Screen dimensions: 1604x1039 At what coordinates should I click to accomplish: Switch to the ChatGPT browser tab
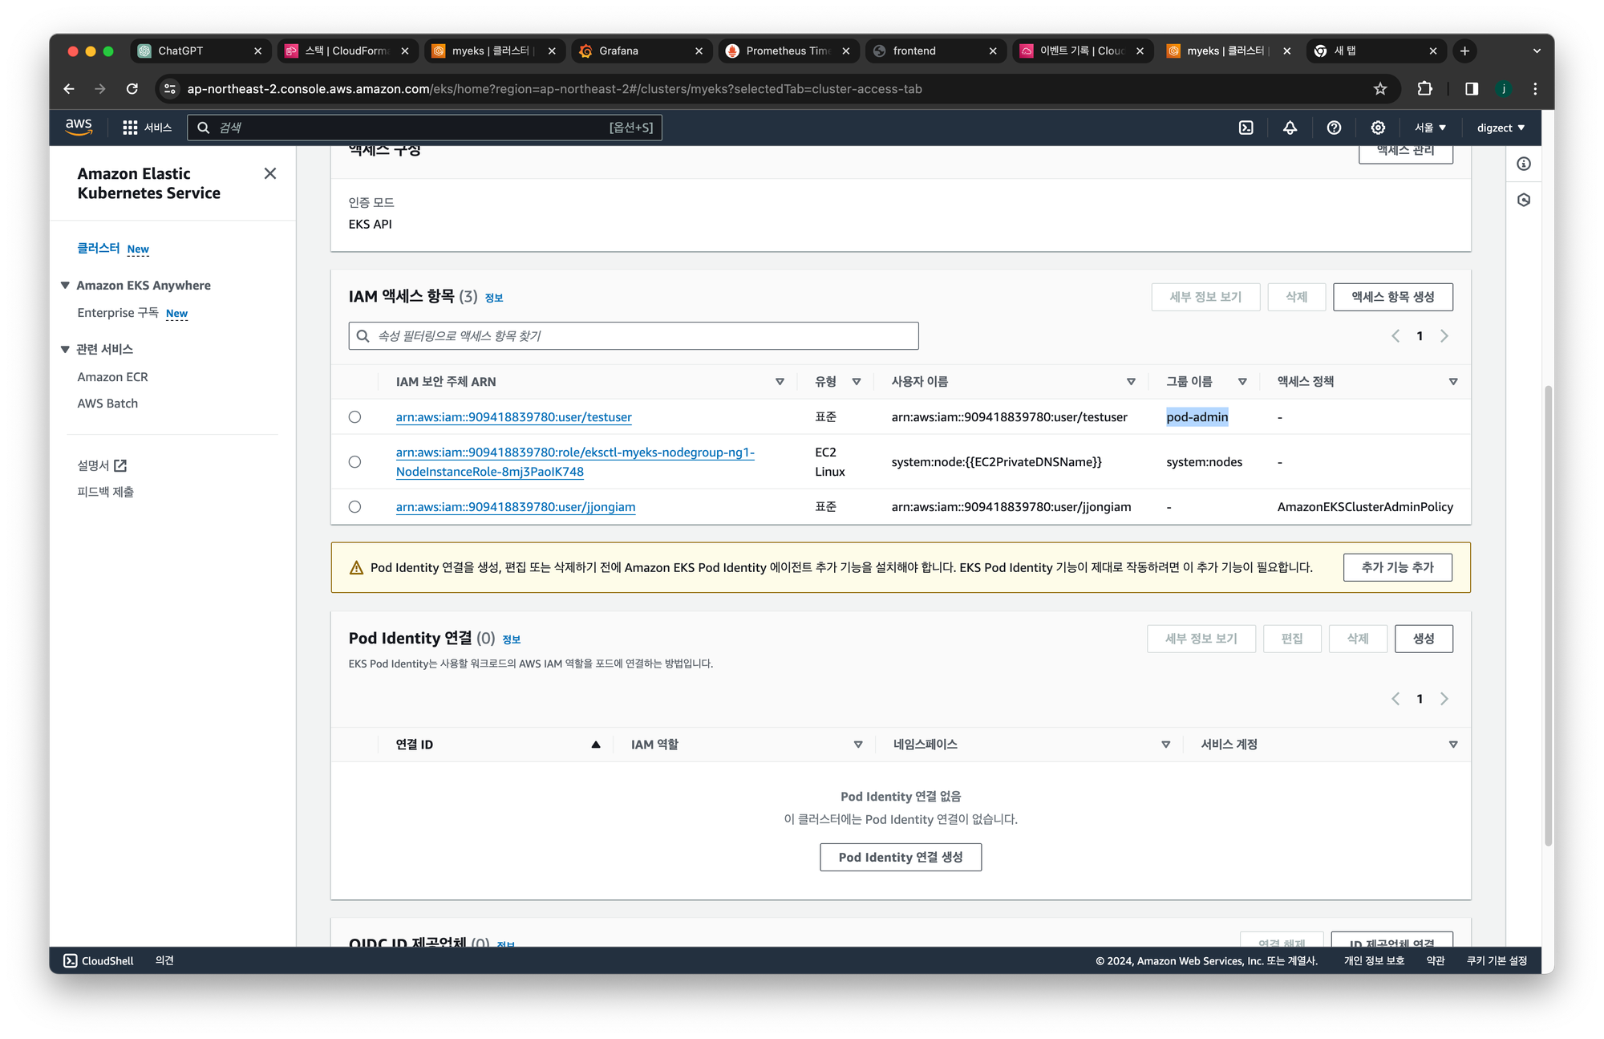point(200,51)
